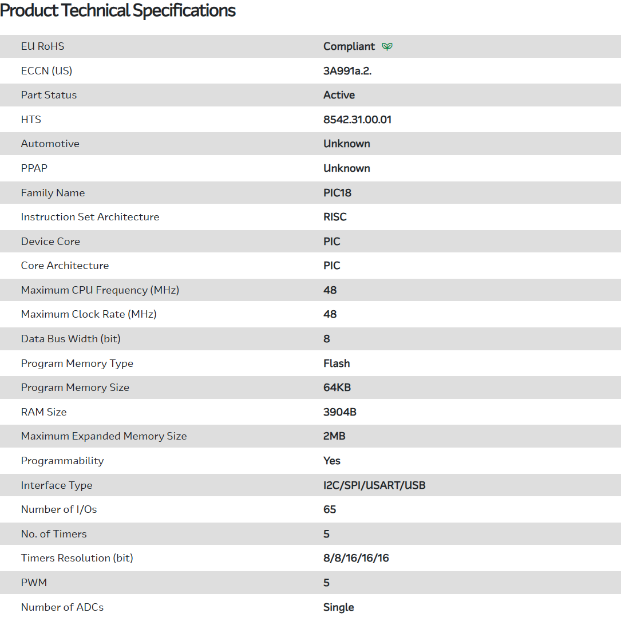
Task: Select the PPAP row label
Action: point(35,168)
